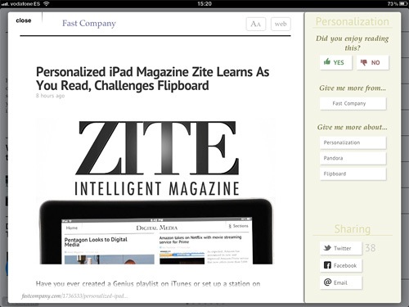Share the article on Facebook
409x307 pixels.
click(x=341, y=265)
